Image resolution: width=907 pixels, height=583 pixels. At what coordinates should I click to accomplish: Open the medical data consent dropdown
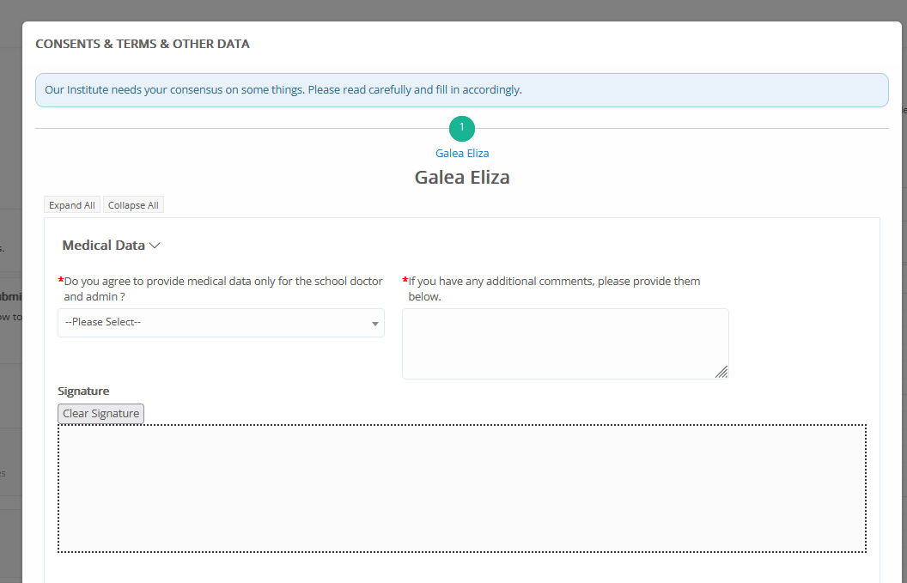tap(220, 323)
